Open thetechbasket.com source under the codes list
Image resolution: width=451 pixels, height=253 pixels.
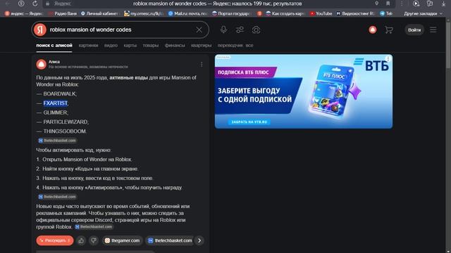click(57, 141)
